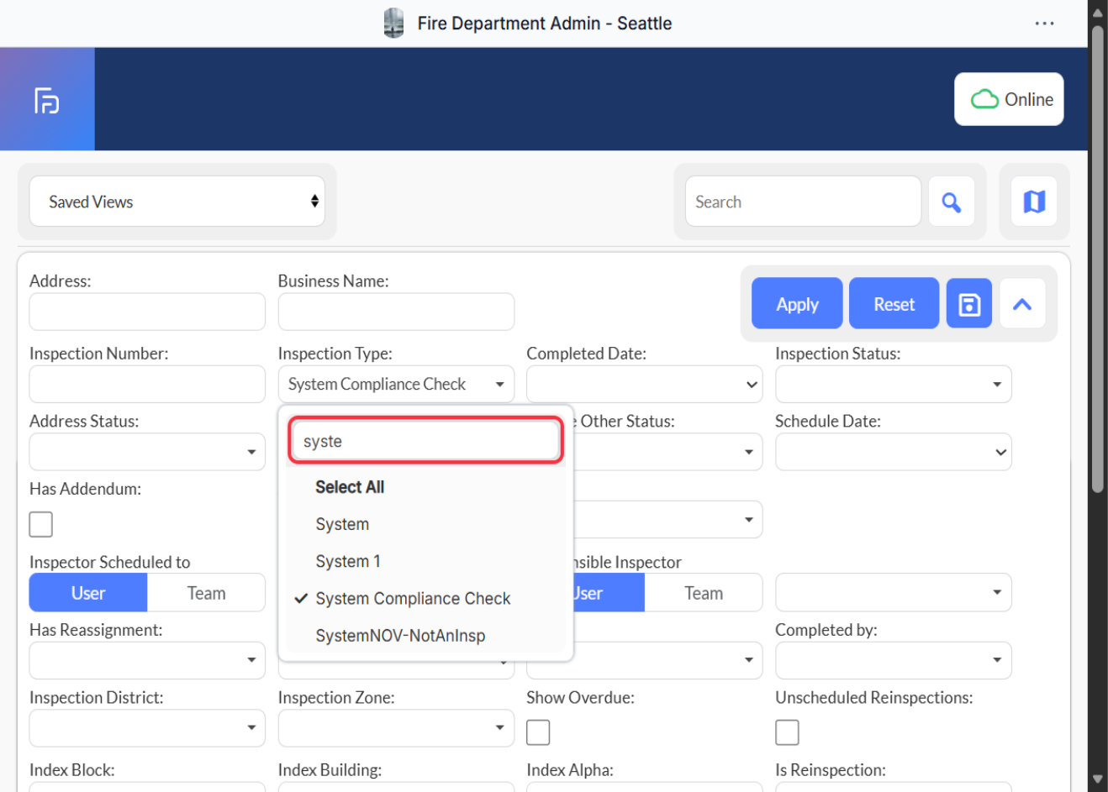Click the app logo icon in header
Screen dimensions: 1108x792
point(47,100)
